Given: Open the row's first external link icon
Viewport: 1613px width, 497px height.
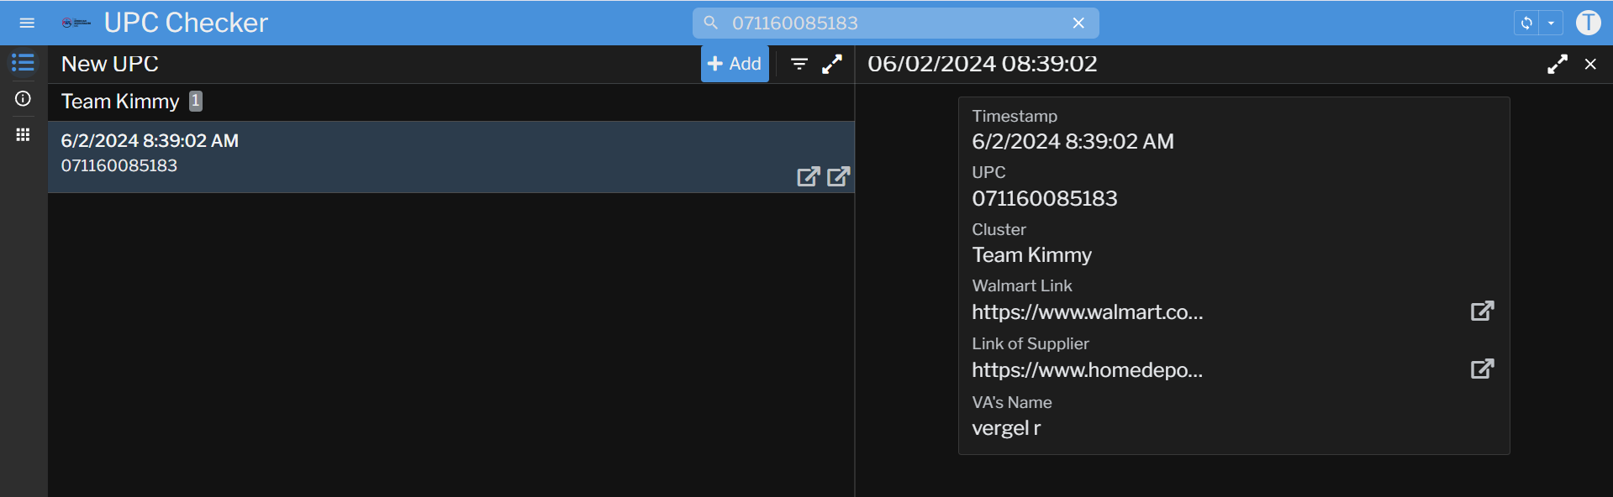Looking at the screenshot, I should (808, 176).
